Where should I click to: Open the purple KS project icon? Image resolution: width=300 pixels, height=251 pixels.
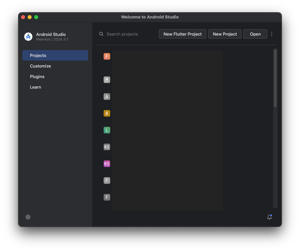(x=107, y=164)
